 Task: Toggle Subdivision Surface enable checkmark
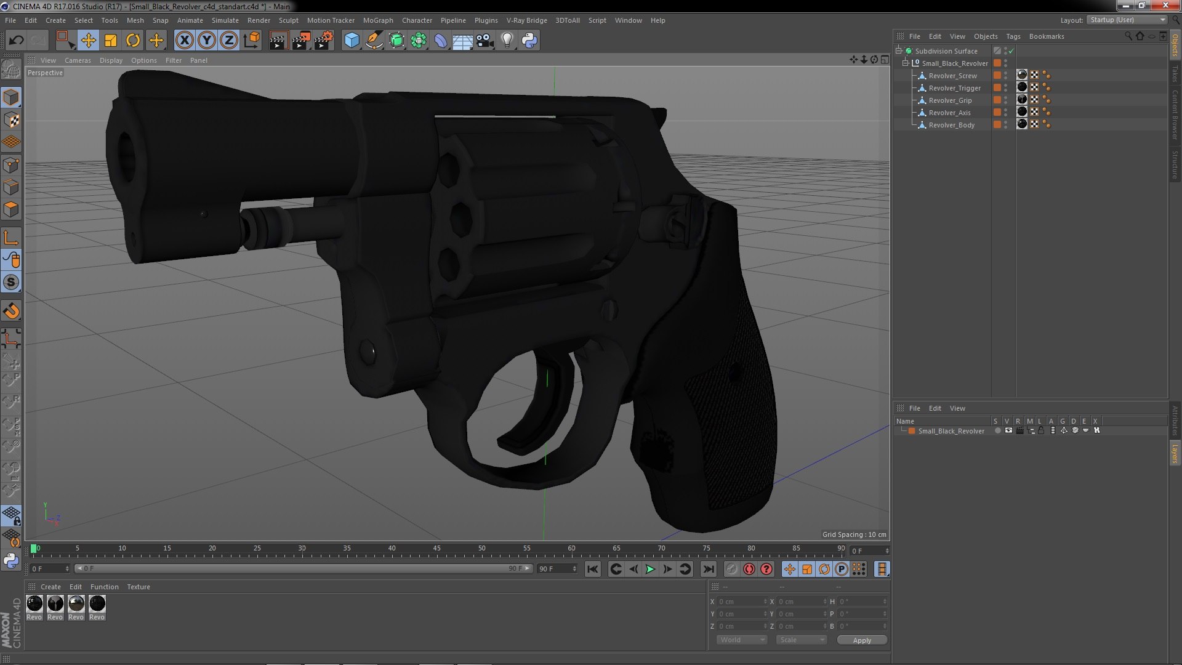[1011, 51]
